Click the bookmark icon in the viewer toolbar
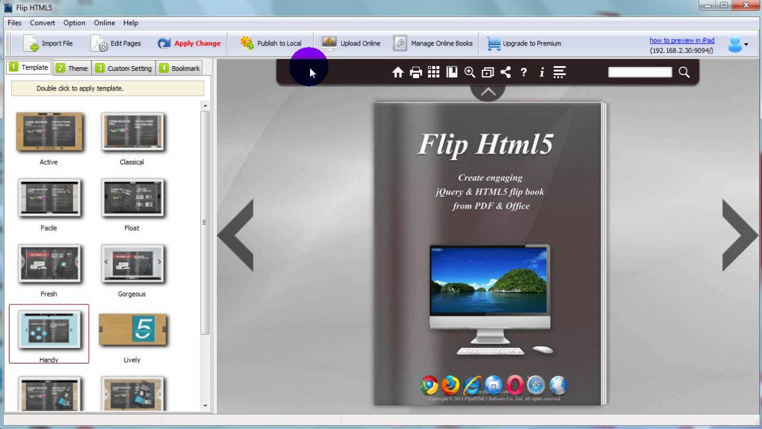 click(452, 72)
